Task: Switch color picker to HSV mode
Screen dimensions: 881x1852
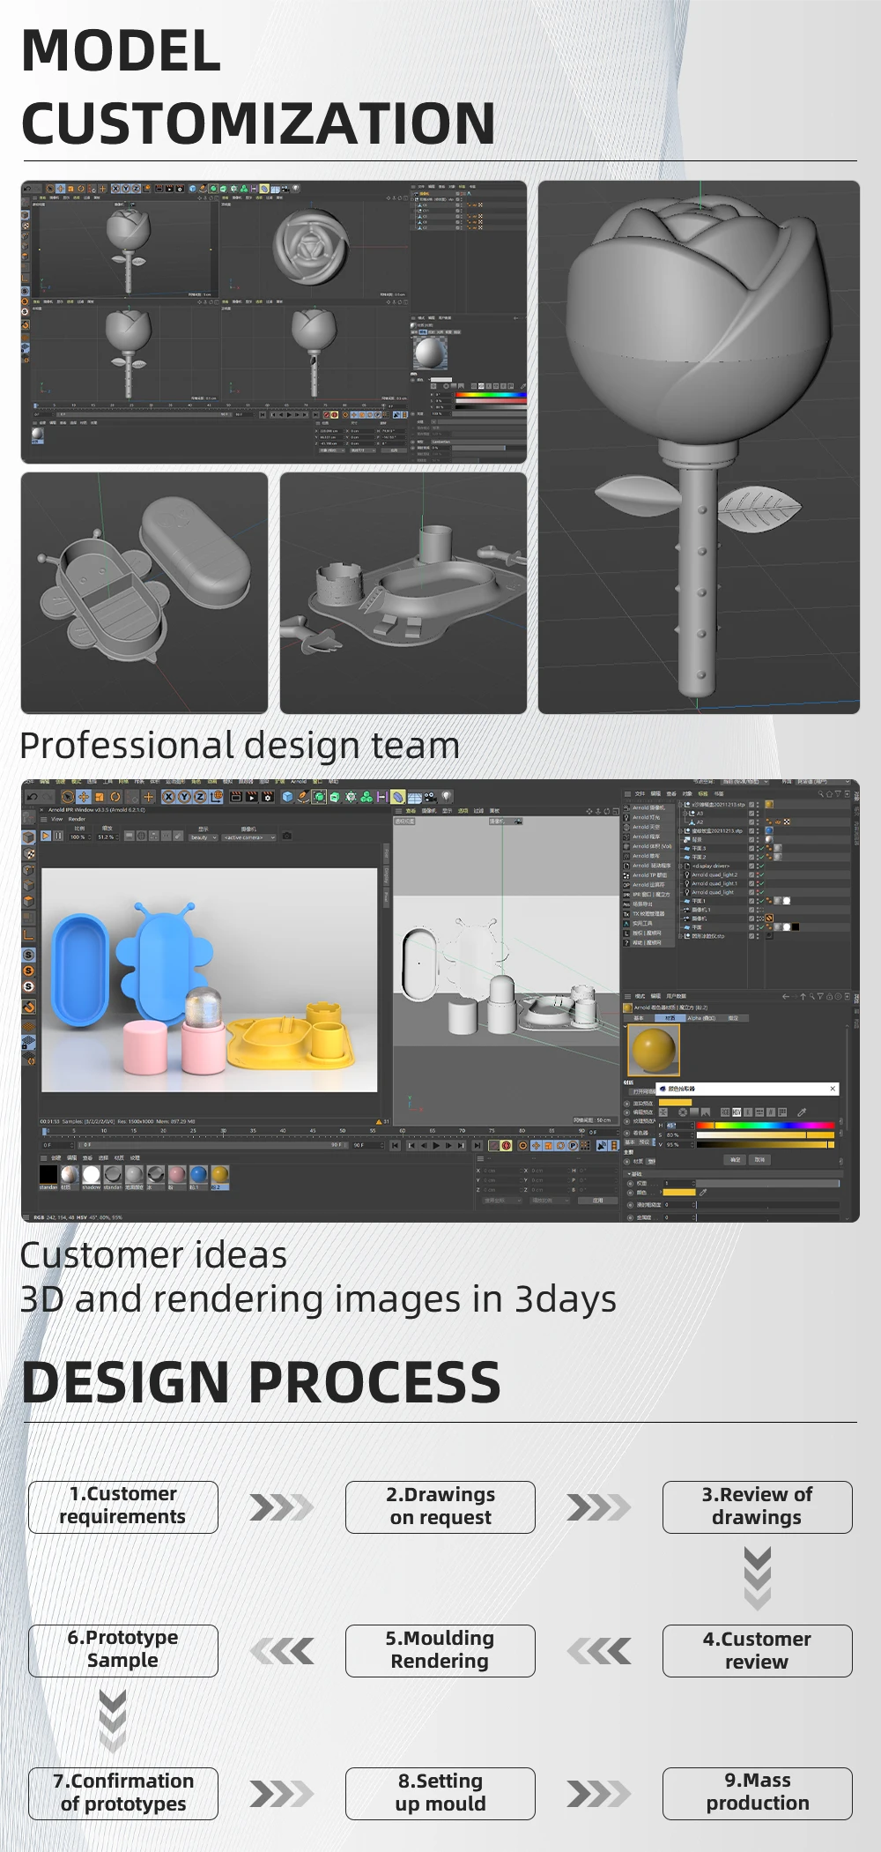Action: coord(737,1112)
